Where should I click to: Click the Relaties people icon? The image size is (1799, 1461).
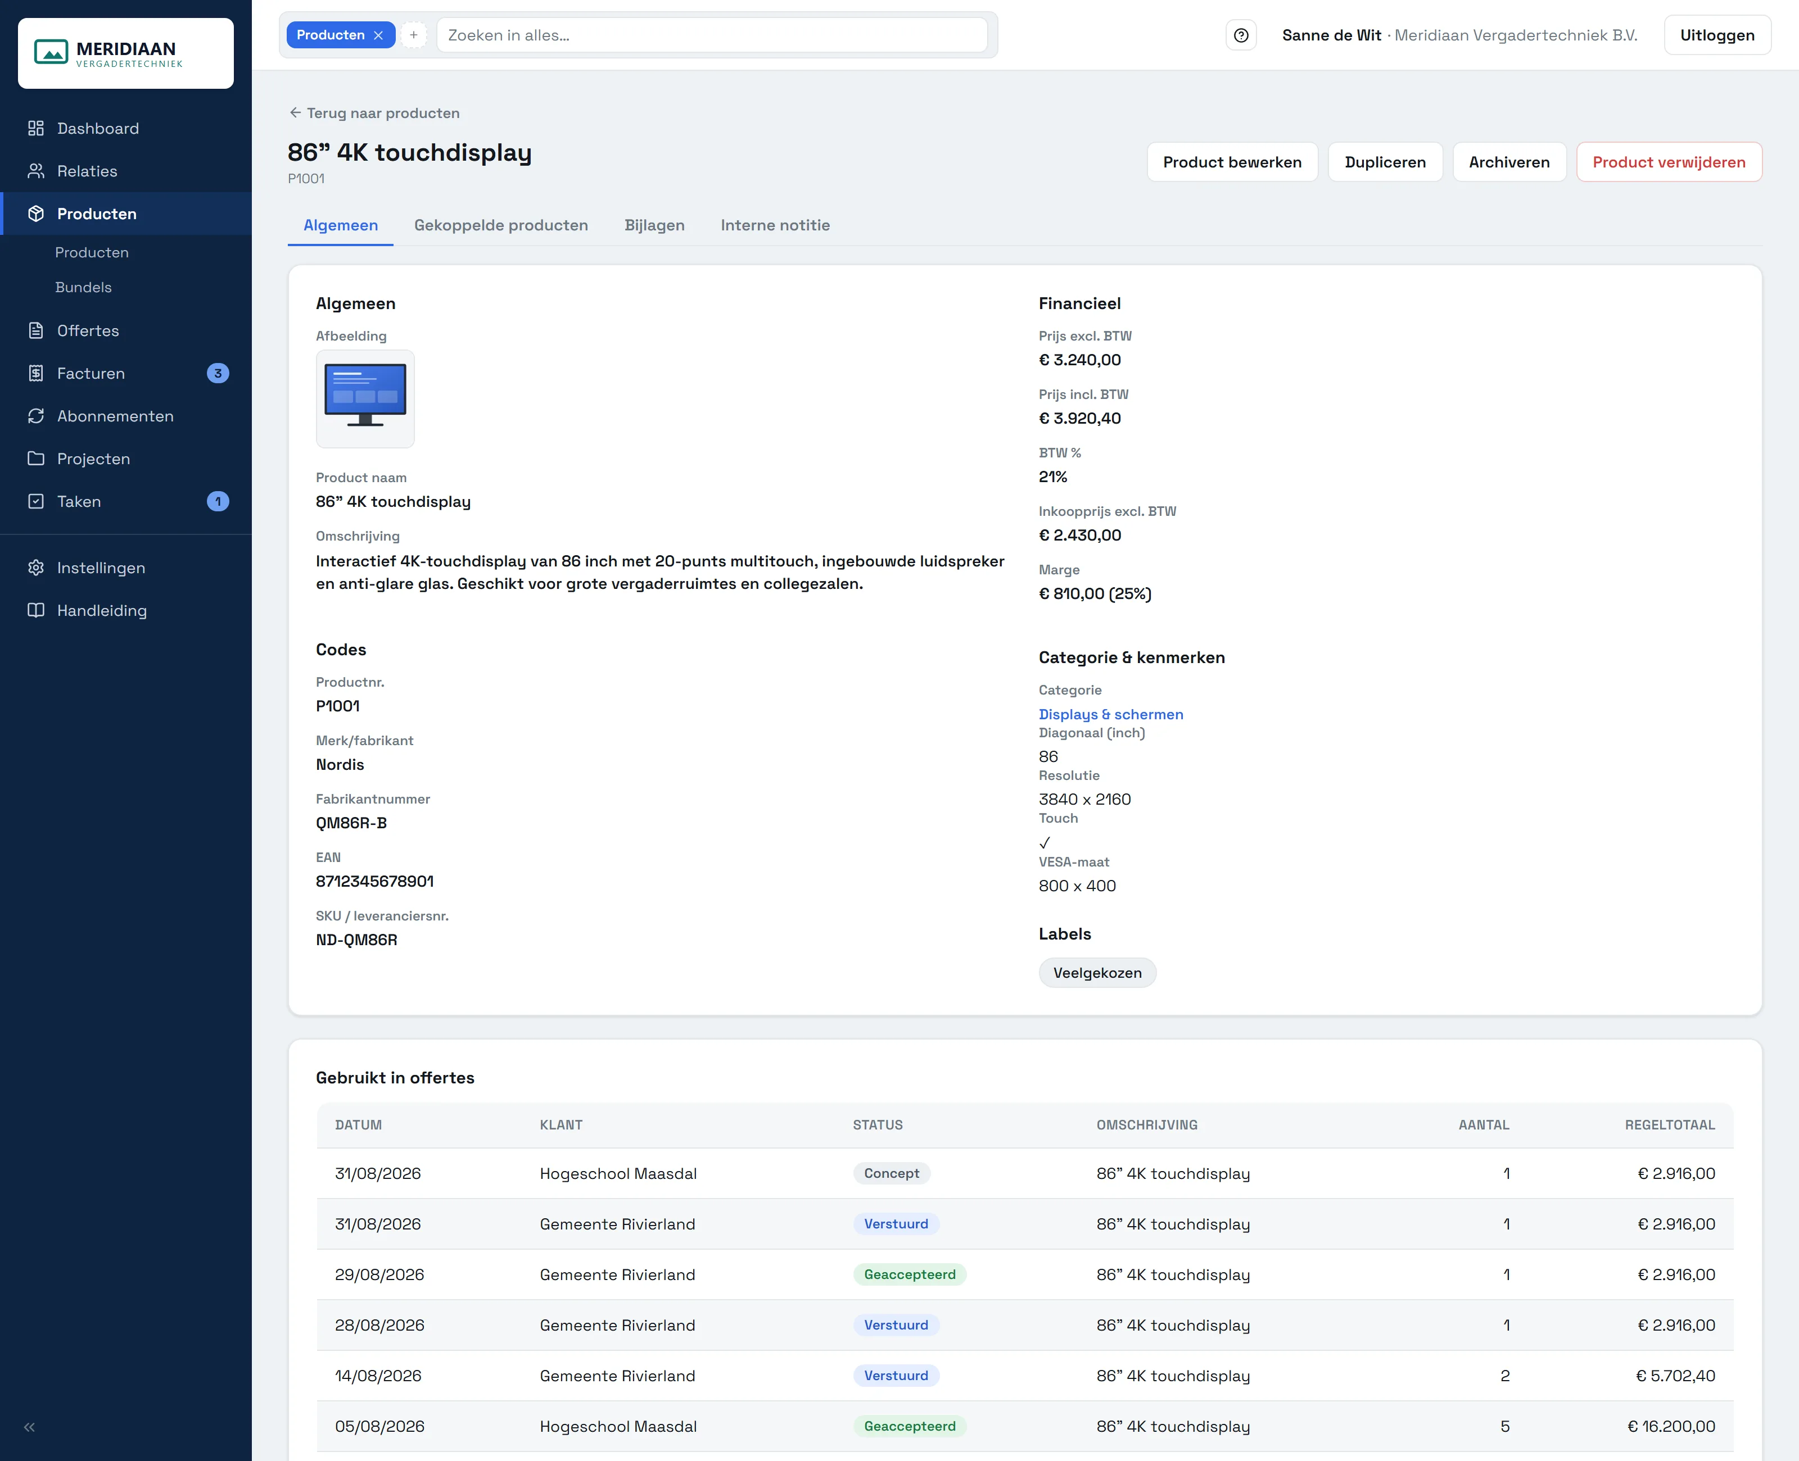[x=35, y=171]
